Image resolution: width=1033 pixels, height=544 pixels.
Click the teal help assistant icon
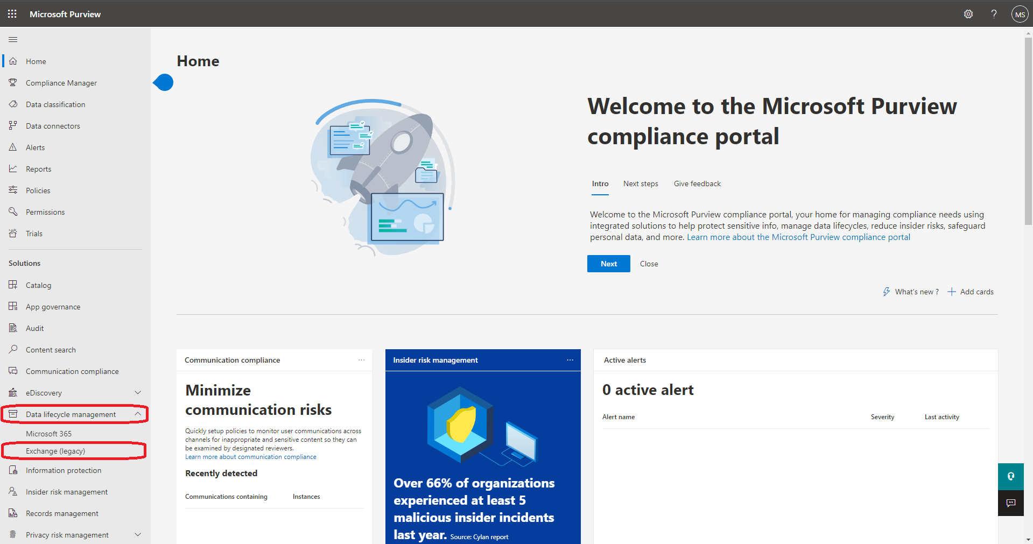click(x=1010, y=476)
